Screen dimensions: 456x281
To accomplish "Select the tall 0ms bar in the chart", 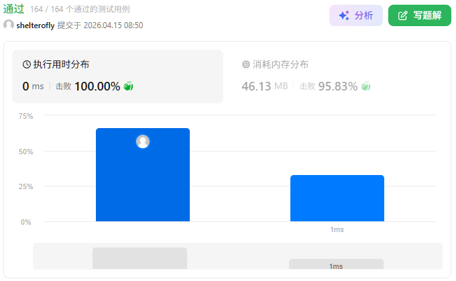I will (x=143, y=181).
